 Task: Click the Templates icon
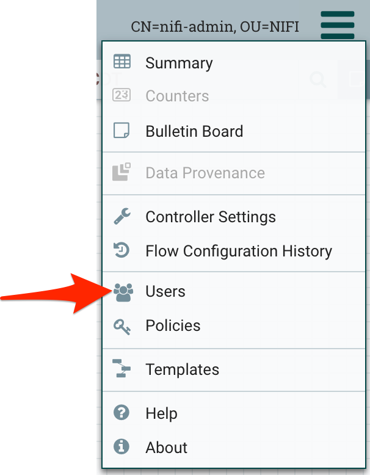[x=122, y=369]
